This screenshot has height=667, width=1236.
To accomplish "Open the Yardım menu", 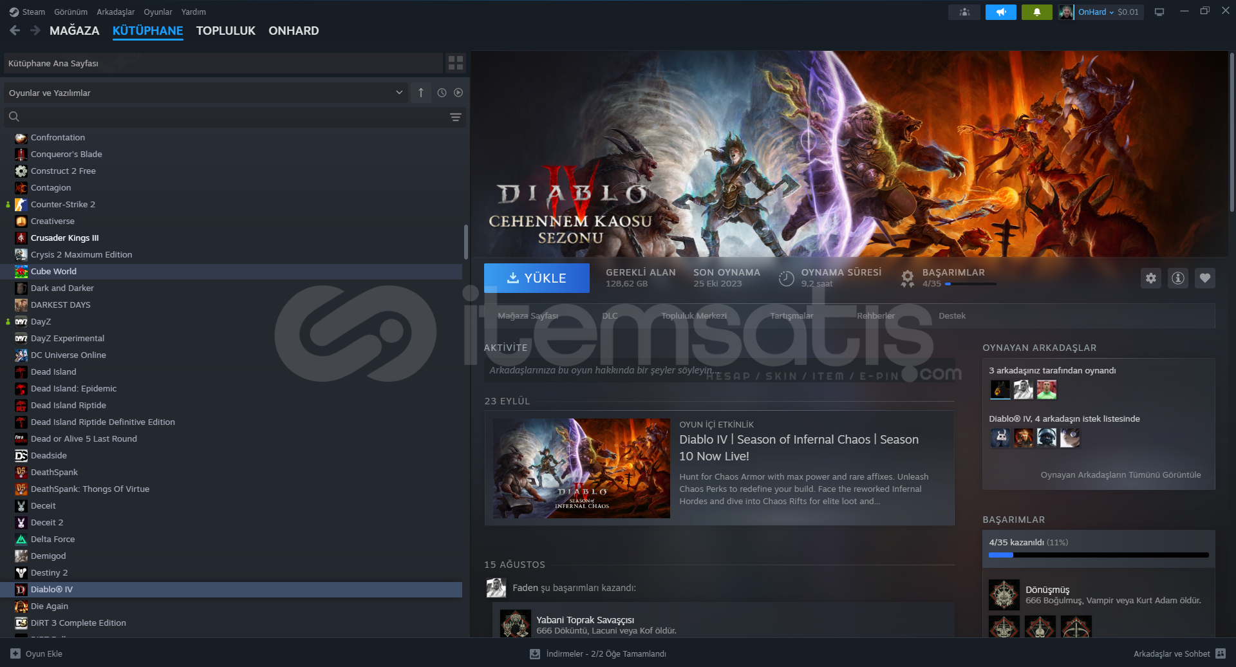I will click(194, 12).
